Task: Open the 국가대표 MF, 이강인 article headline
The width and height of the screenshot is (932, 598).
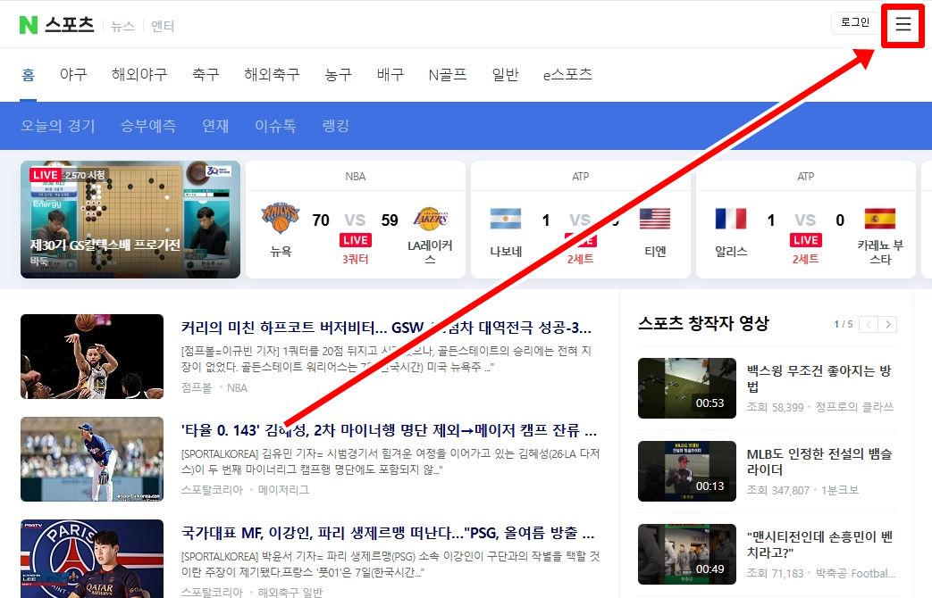Action: pyautogui.click(x=388, y=533)
